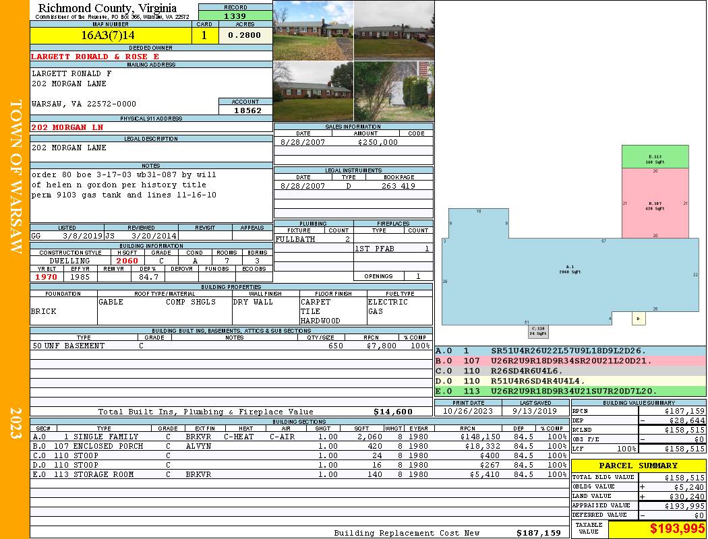Screen dimensions: 708x539
Task: Click the B.0 107 sketch vector code row
Action: [x=570, y=361]
